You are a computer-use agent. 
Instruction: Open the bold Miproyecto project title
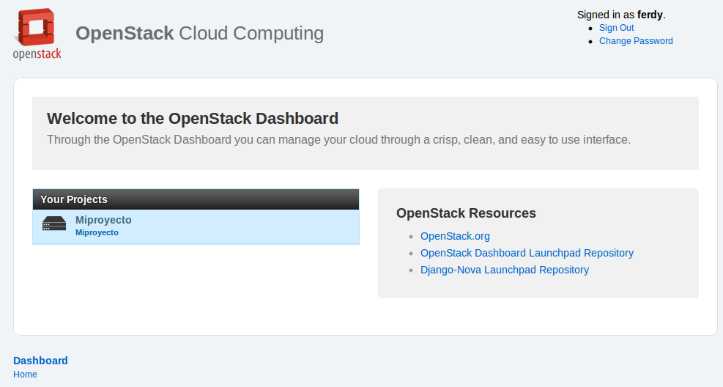[103, 220]
